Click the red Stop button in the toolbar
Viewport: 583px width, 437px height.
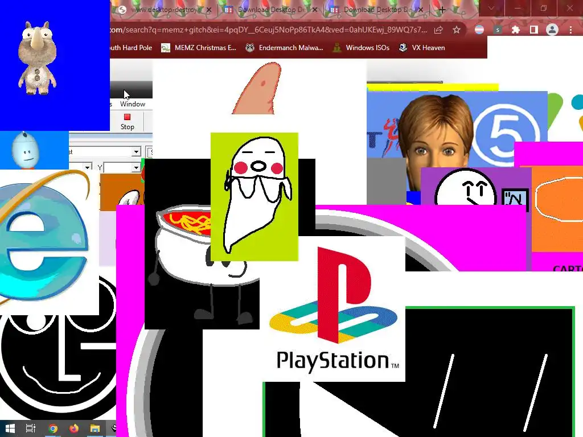click(127, 122)
